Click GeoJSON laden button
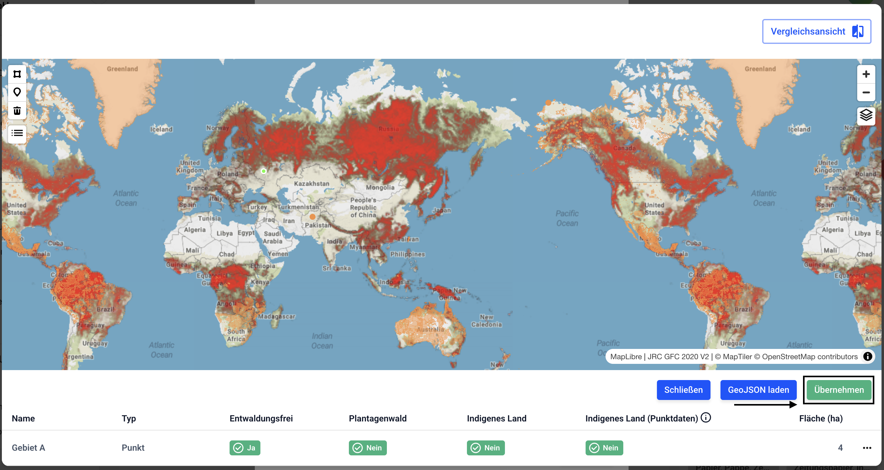Screen dimensions: 884x470 click(758, 390)
